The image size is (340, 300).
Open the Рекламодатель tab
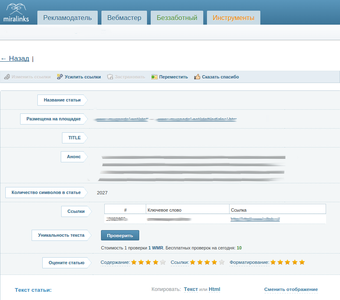[x=67, y=18]
